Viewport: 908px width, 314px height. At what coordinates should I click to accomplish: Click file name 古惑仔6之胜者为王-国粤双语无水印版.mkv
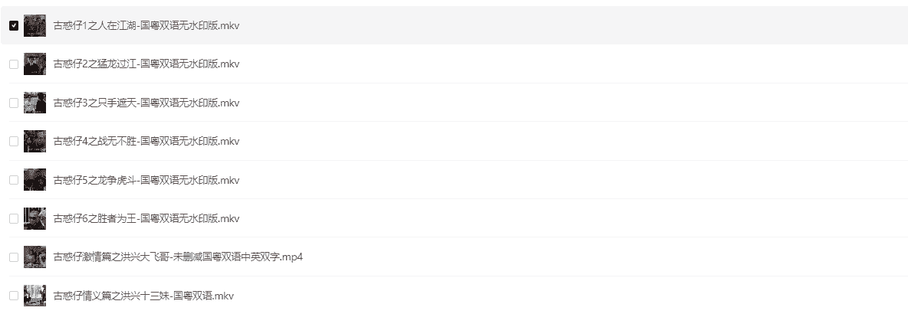(x=146, y=218)
